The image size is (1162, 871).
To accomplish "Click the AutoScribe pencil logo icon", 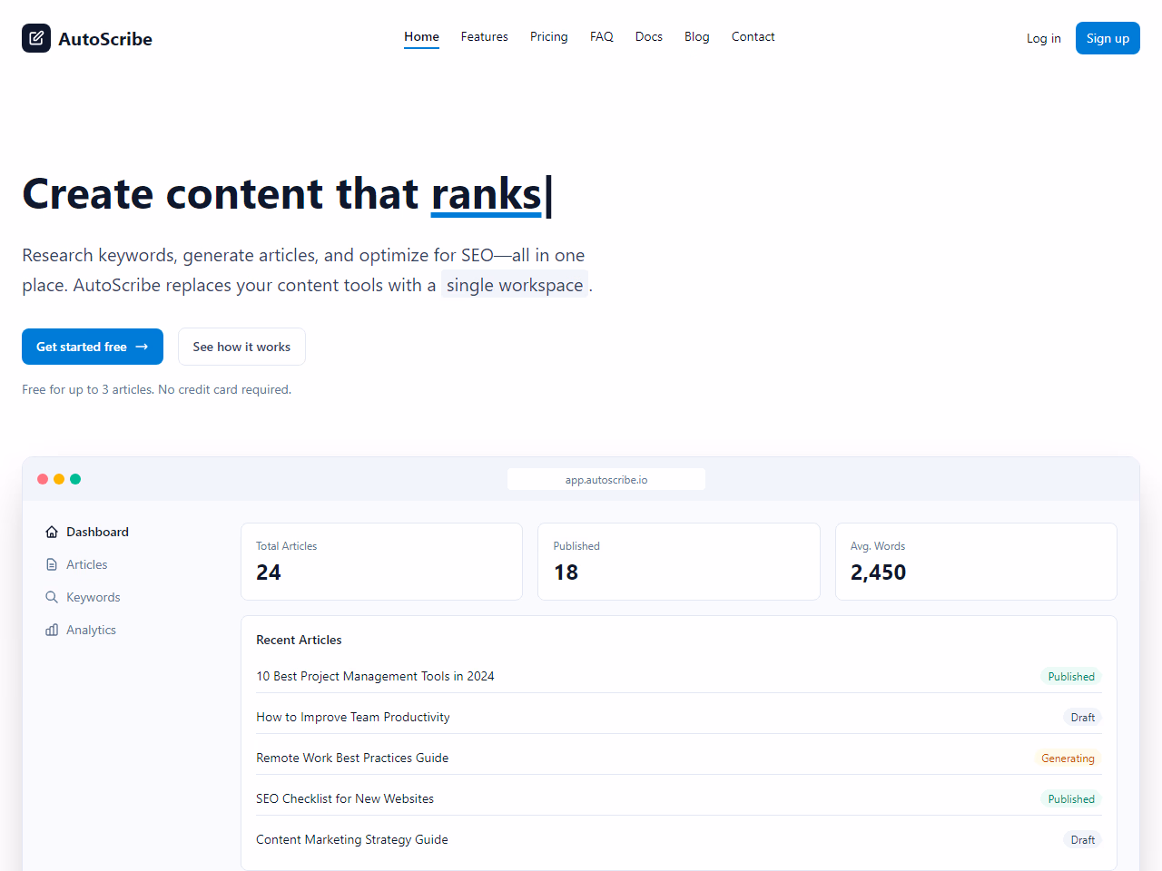I will [x=36, y=38].
